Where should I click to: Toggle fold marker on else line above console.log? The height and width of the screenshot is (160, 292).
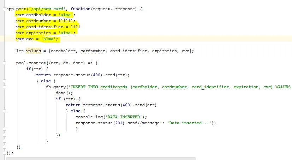(5, 111)
